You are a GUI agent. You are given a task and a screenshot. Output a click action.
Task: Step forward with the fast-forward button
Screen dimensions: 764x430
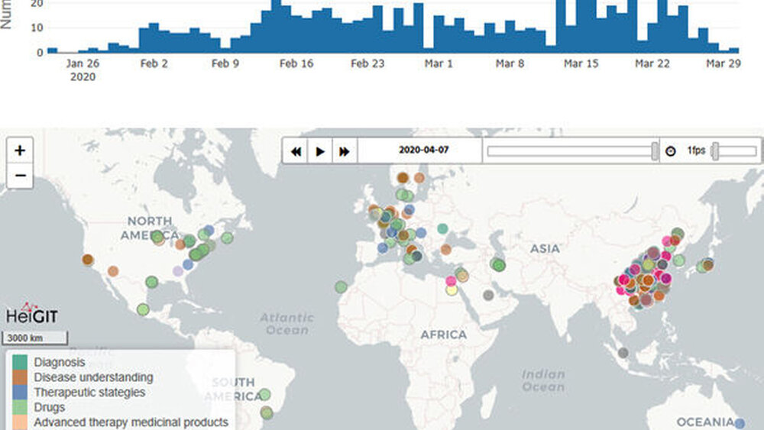345,151
